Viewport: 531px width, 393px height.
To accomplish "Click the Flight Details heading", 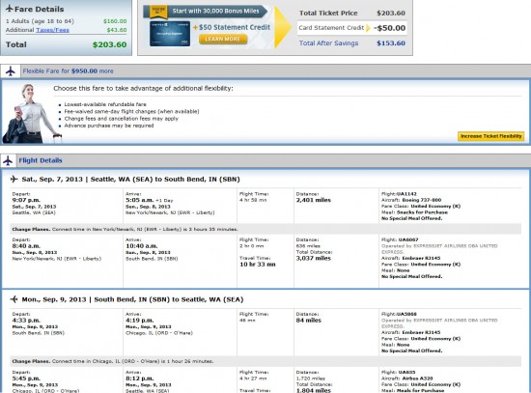I will (41, 160).
